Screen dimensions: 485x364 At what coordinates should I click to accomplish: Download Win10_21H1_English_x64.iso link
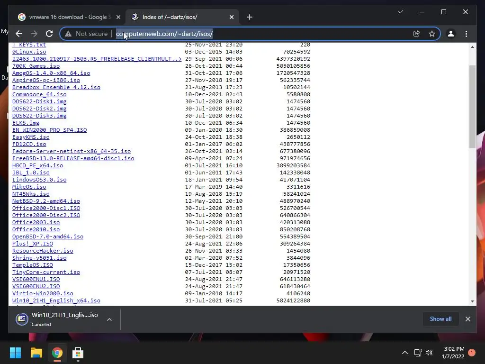tap(56, 301)
